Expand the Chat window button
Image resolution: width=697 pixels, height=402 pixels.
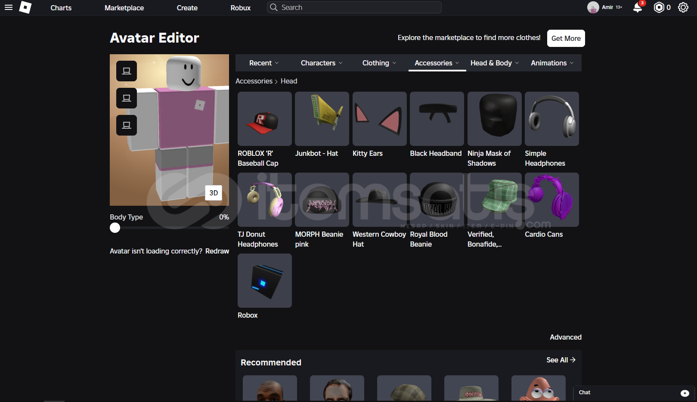685,393
